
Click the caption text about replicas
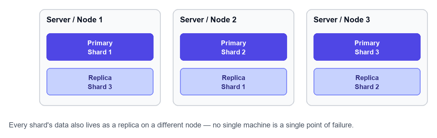coord(181,125)
